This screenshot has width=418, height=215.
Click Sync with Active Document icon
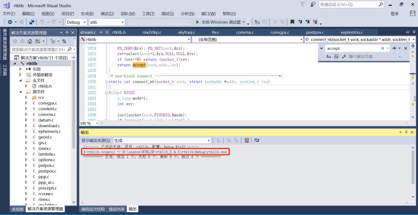click(64, 41)
